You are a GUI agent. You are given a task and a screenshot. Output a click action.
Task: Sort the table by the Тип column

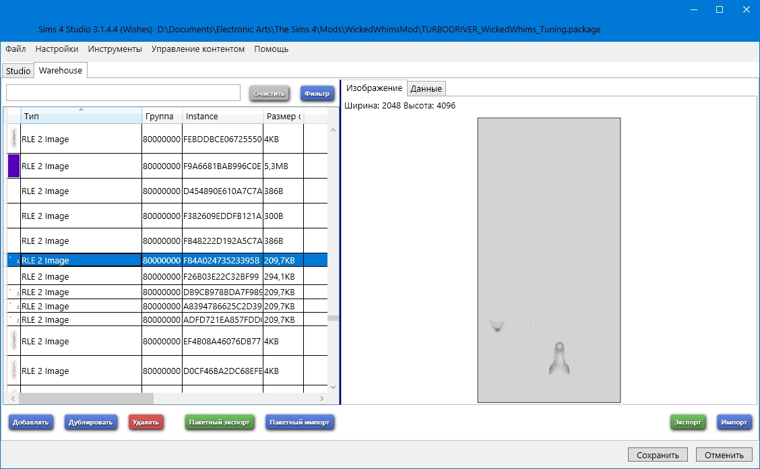click(81, 117)
